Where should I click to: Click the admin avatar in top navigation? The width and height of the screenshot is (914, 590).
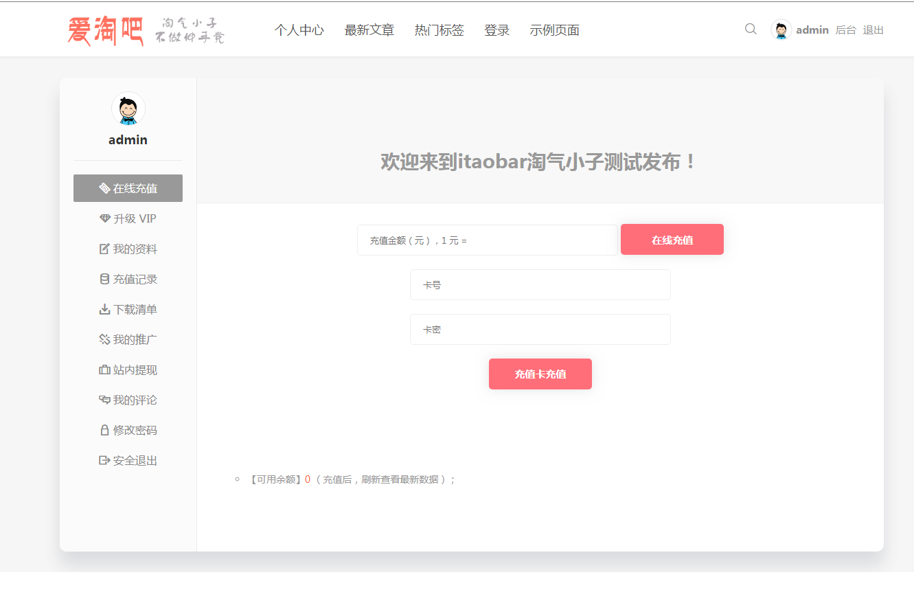point(781,30)
